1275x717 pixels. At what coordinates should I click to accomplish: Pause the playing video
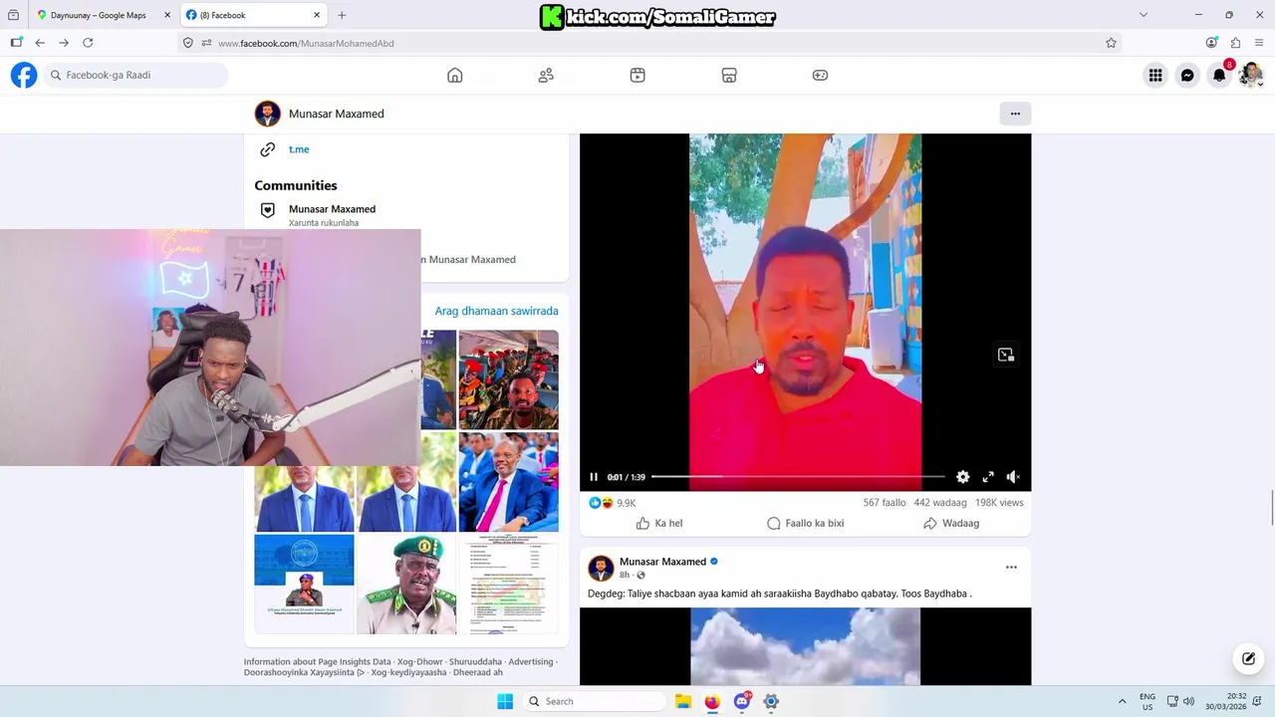(x=594, y=477)
